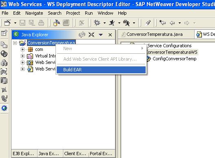
Task: Select the sphere perspective icon in sidebar
Action: pyautogui.click(x=4, y=54)
